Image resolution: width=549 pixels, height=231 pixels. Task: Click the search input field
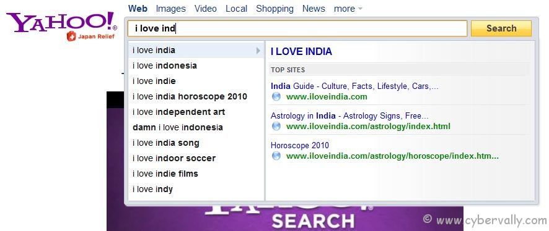pyautogui.click(x=297, y=28)
